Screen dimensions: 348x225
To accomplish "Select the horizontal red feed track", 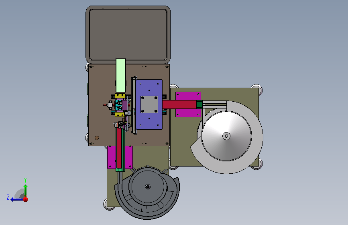I will 179,104.
